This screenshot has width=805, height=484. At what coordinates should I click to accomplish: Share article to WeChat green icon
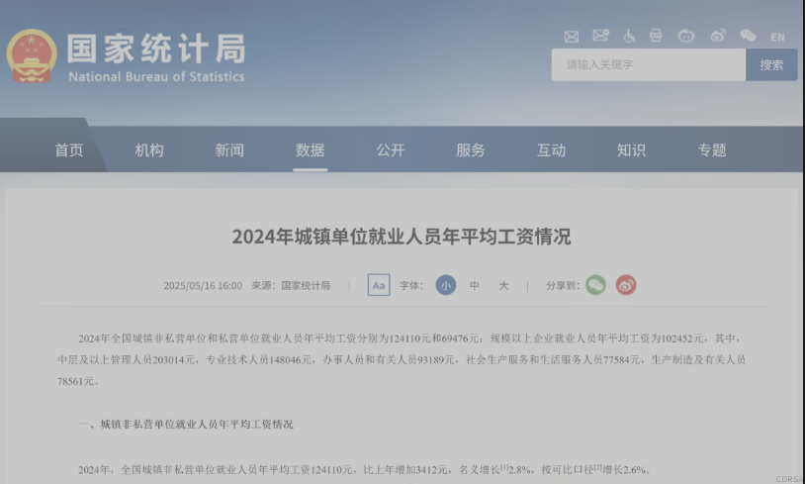pos(595,285)
